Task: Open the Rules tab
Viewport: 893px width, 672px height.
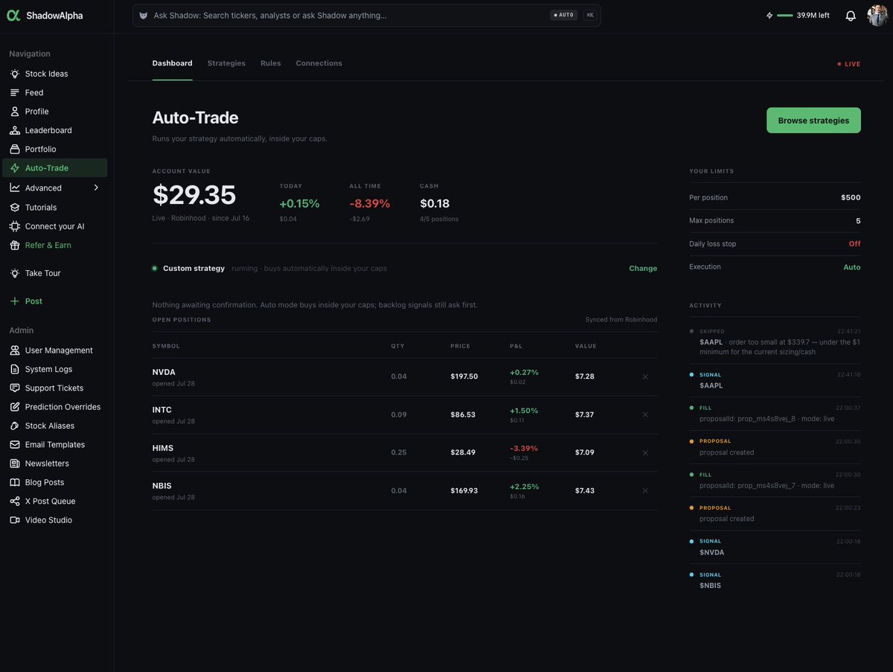Action: (271, 63)
